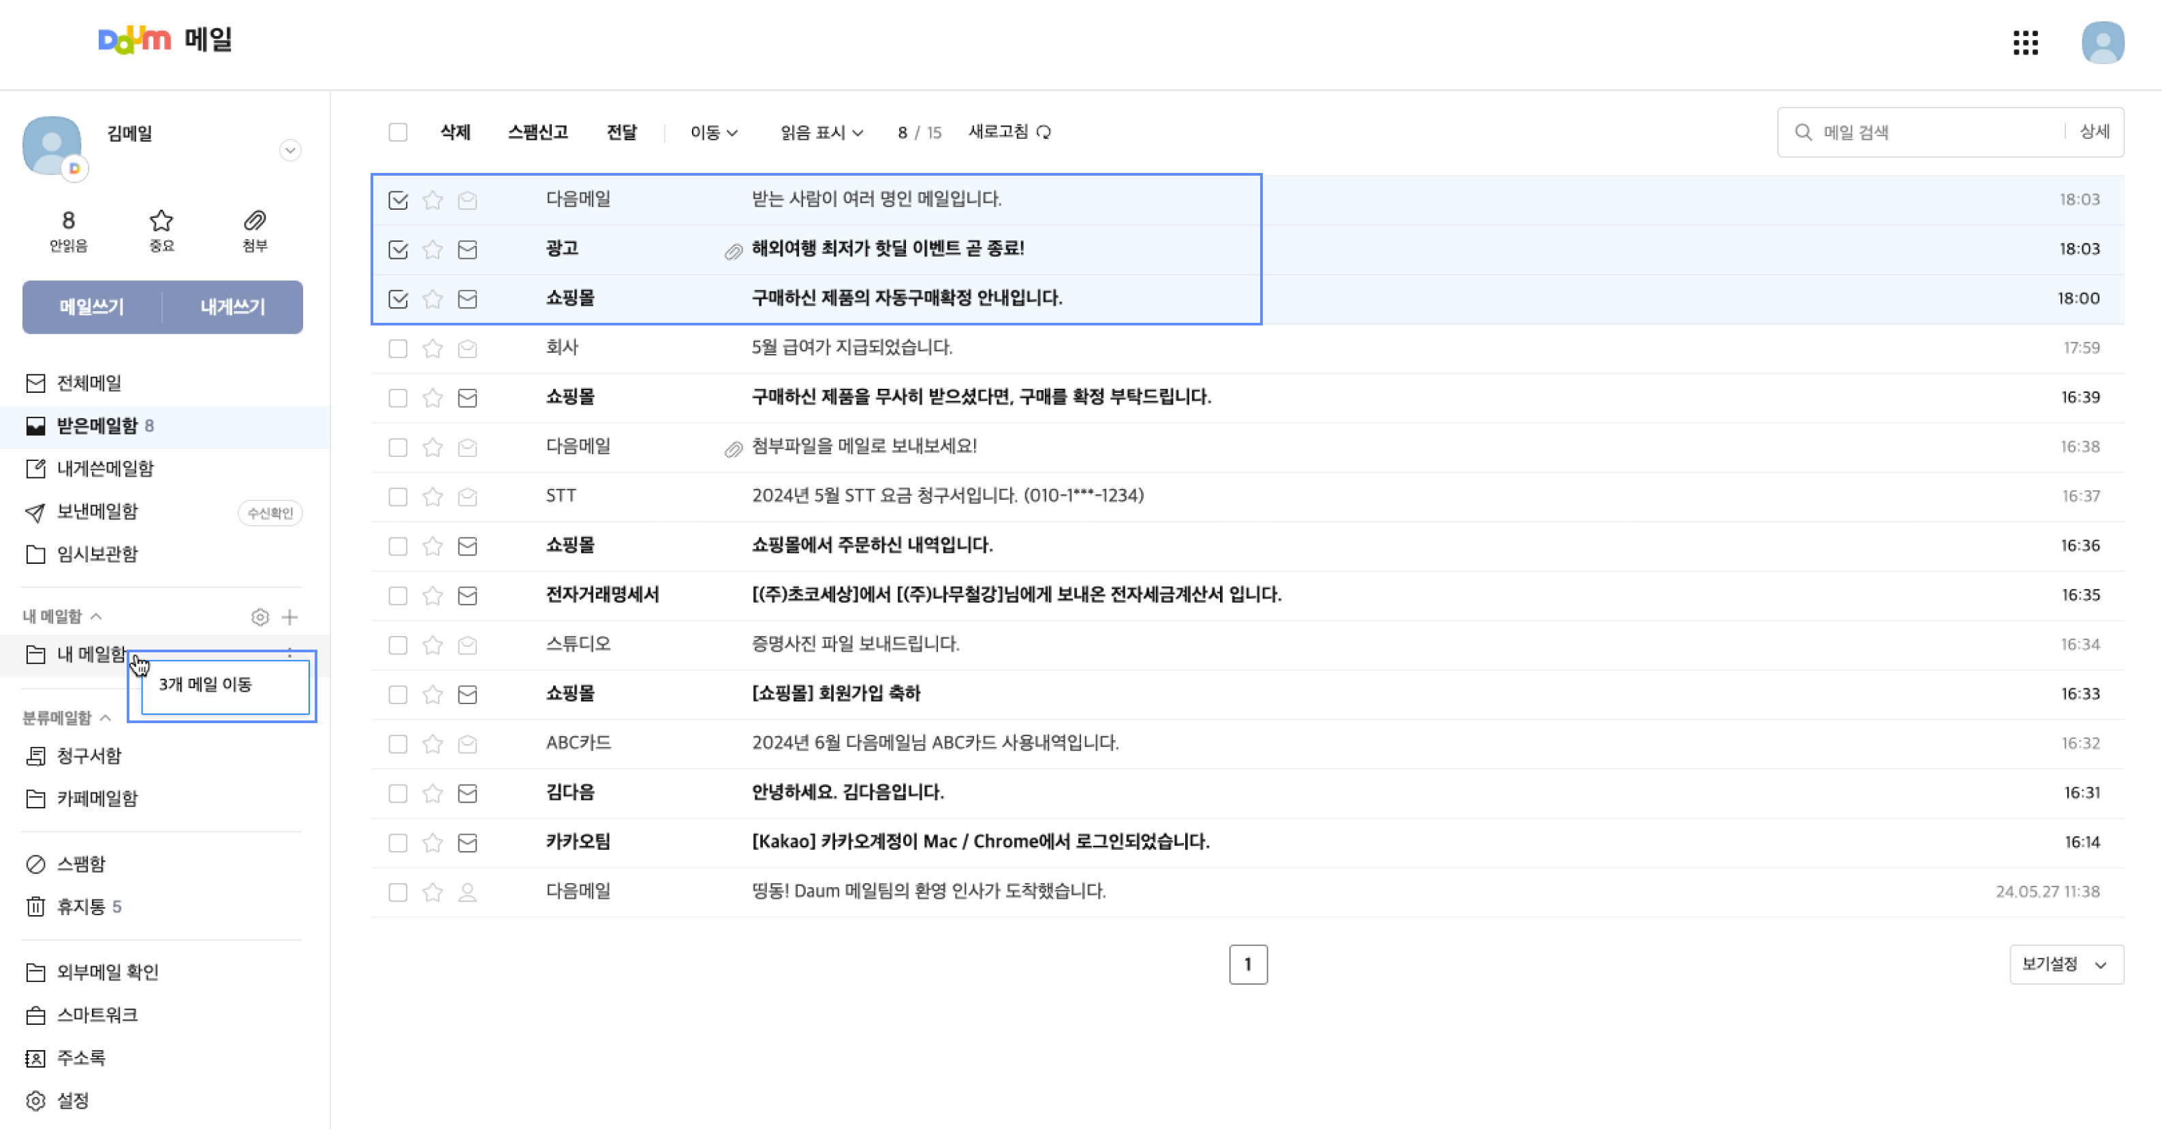
Task: Click the 내 메일함 settings gear icon
Action: [260, 616]
